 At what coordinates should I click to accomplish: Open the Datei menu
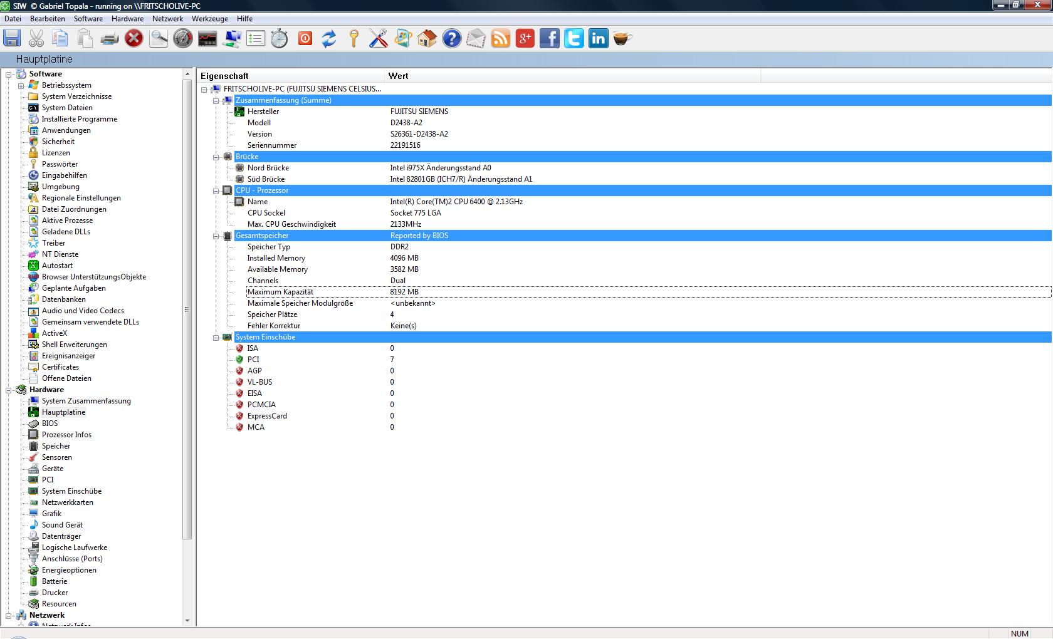point(13,19)
